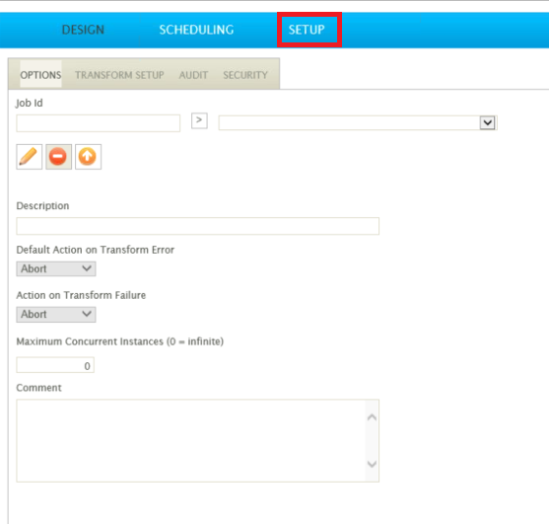Open the TRANSFORM SETUP sub-tab

click(x=119, y=75)
